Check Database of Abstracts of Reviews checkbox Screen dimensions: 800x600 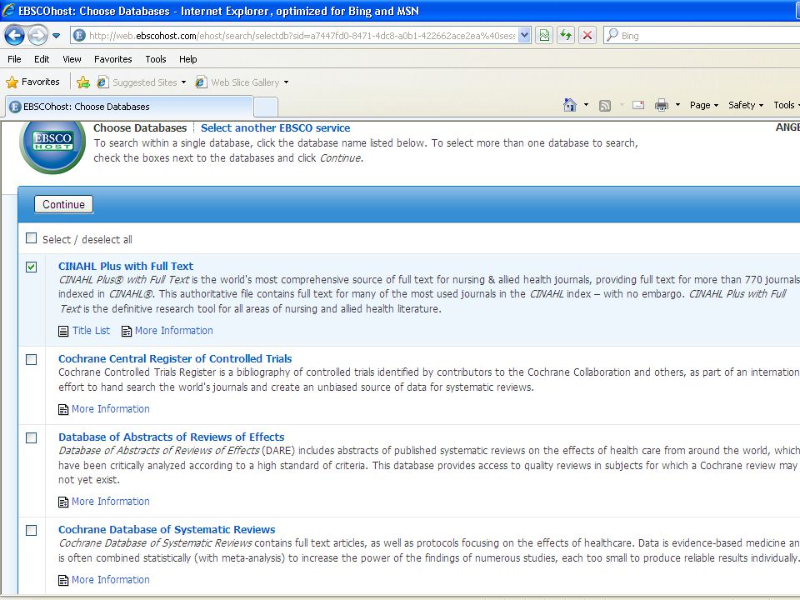[32, 438]
